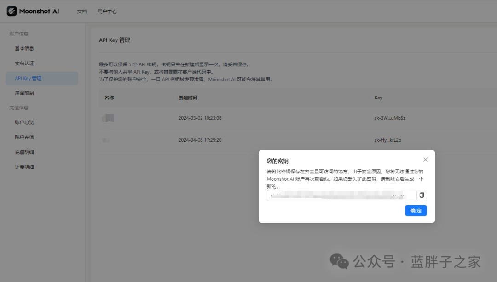The image size is (497, 282).
Task: Click the blurred name in the 2024-04-08 row
Action: click(106, 140)
